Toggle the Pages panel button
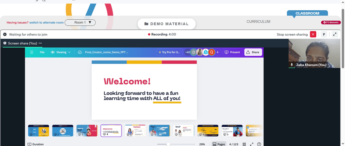 coord(219,144)
